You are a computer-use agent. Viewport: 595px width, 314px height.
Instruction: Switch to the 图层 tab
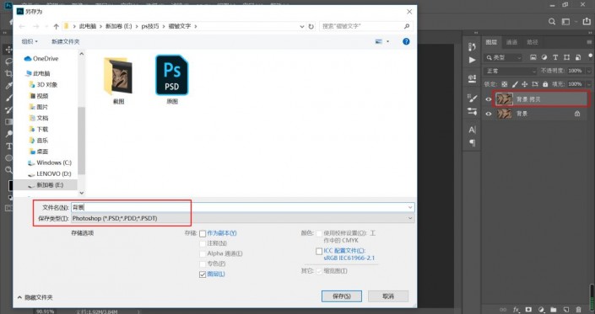tap(491, 42)
